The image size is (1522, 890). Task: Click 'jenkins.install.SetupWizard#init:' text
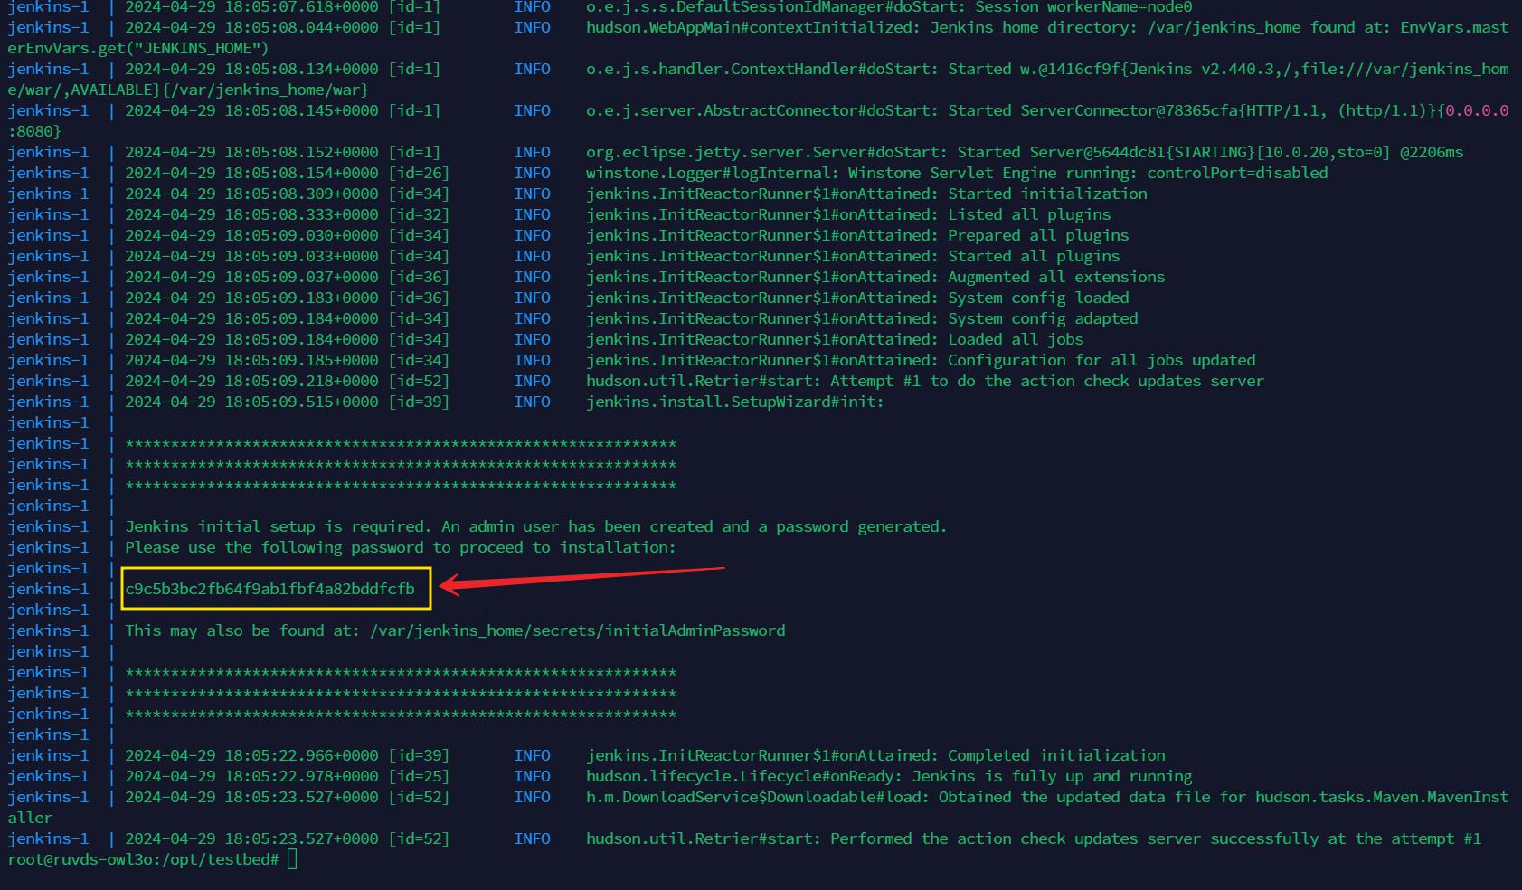[x=734, y=402]
